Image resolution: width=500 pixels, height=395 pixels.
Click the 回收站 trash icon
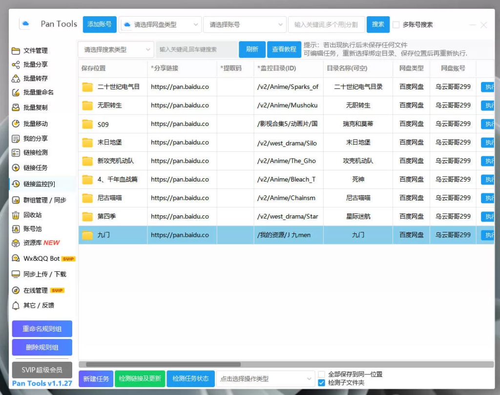(16, 215)
